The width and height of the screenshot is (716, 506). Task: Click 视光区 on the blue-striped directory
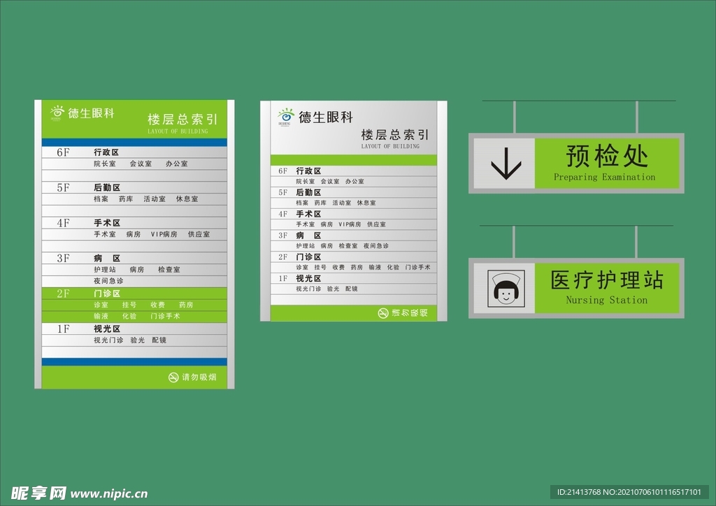pos(107,329)
